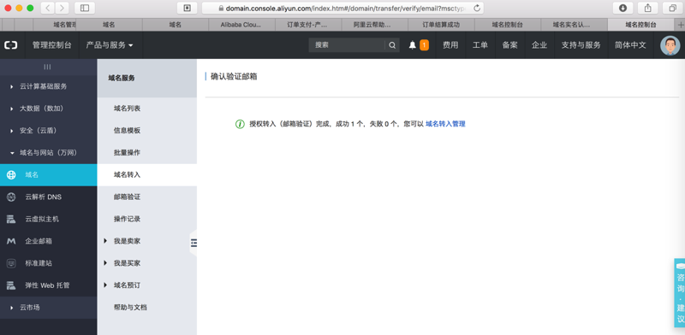Change language via 简体中文

click(x=630, y=45)
